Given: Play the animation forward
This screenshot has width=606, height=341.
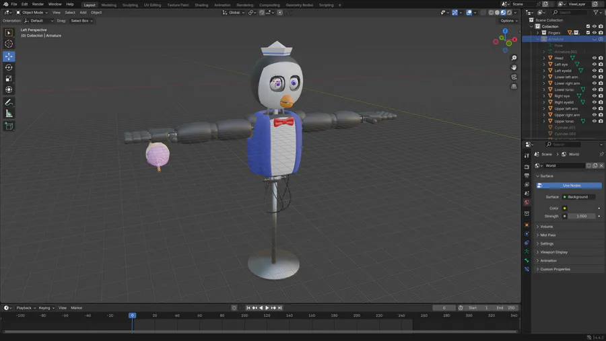Looking at the screenshot, I should [x=267, y=308].
